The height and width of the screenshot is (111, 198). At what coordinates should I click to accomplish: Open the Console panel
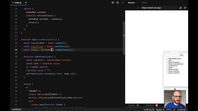coord(131,105)
